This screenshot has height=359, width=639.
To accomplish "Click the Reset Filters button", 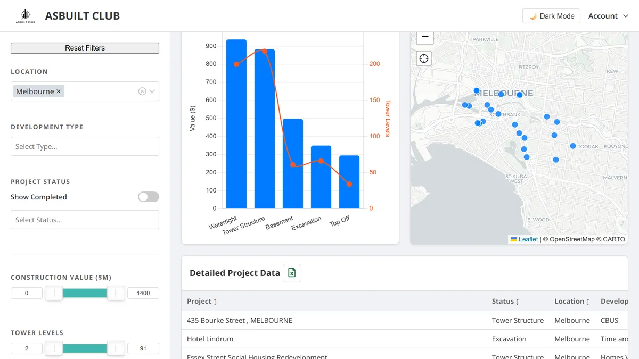I will (85, 48).
